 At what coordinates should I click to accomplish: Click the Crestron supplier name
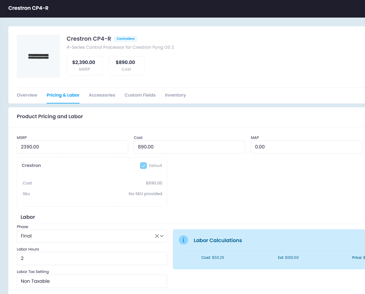31,165
